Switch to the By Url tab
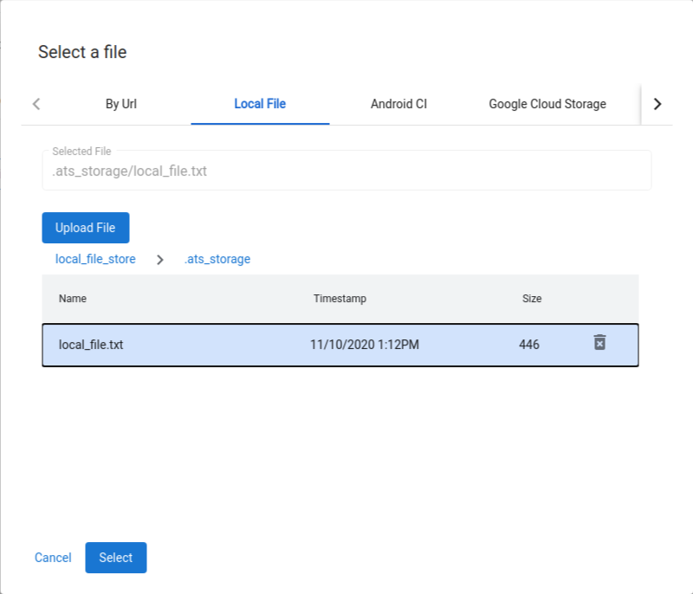The width and height of the screenshot is (693, 594). pyautogui.click(x=120, y=104)
